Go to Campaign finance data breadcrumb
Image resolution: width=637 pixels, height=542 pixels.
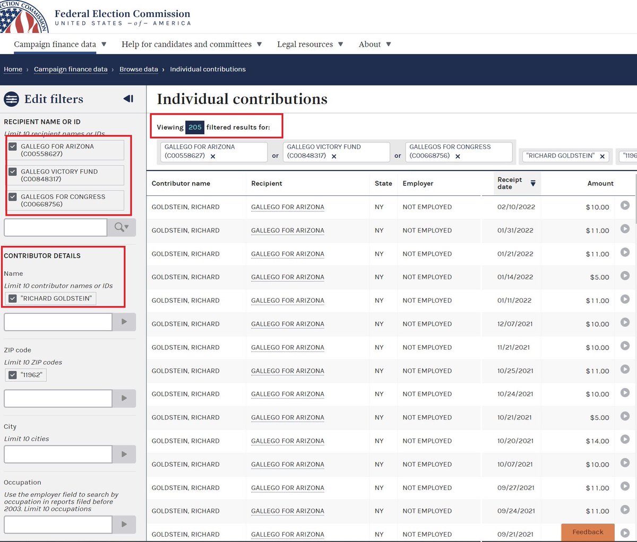[x=71, y=69]
